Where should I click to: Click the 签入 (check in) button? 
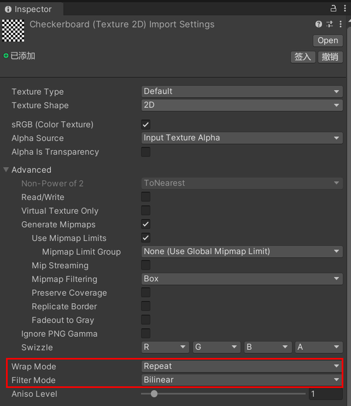point(302,57)
